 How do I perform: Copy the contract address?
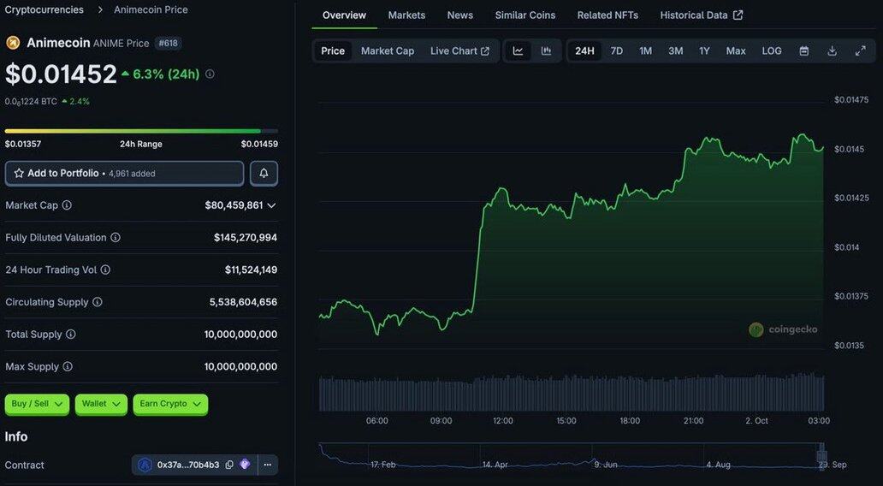(229, 465)
